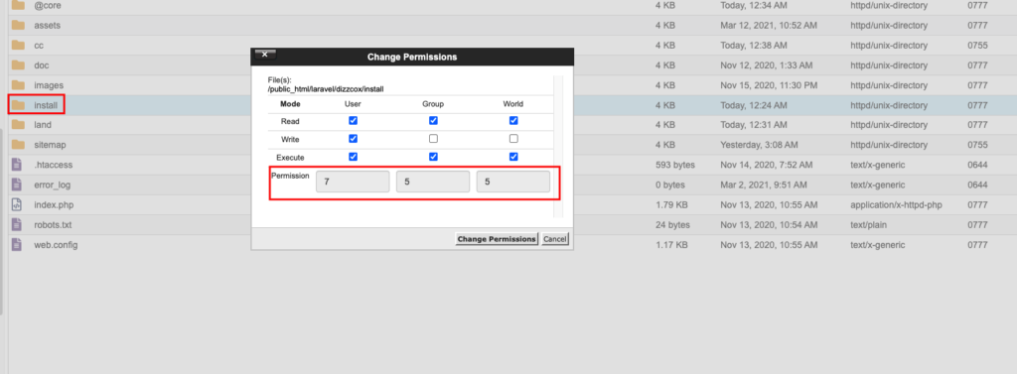Toggle Group Read permission checkbox
The height and width of the screenshot is (374, 1017).
click(x=433, y=121)
